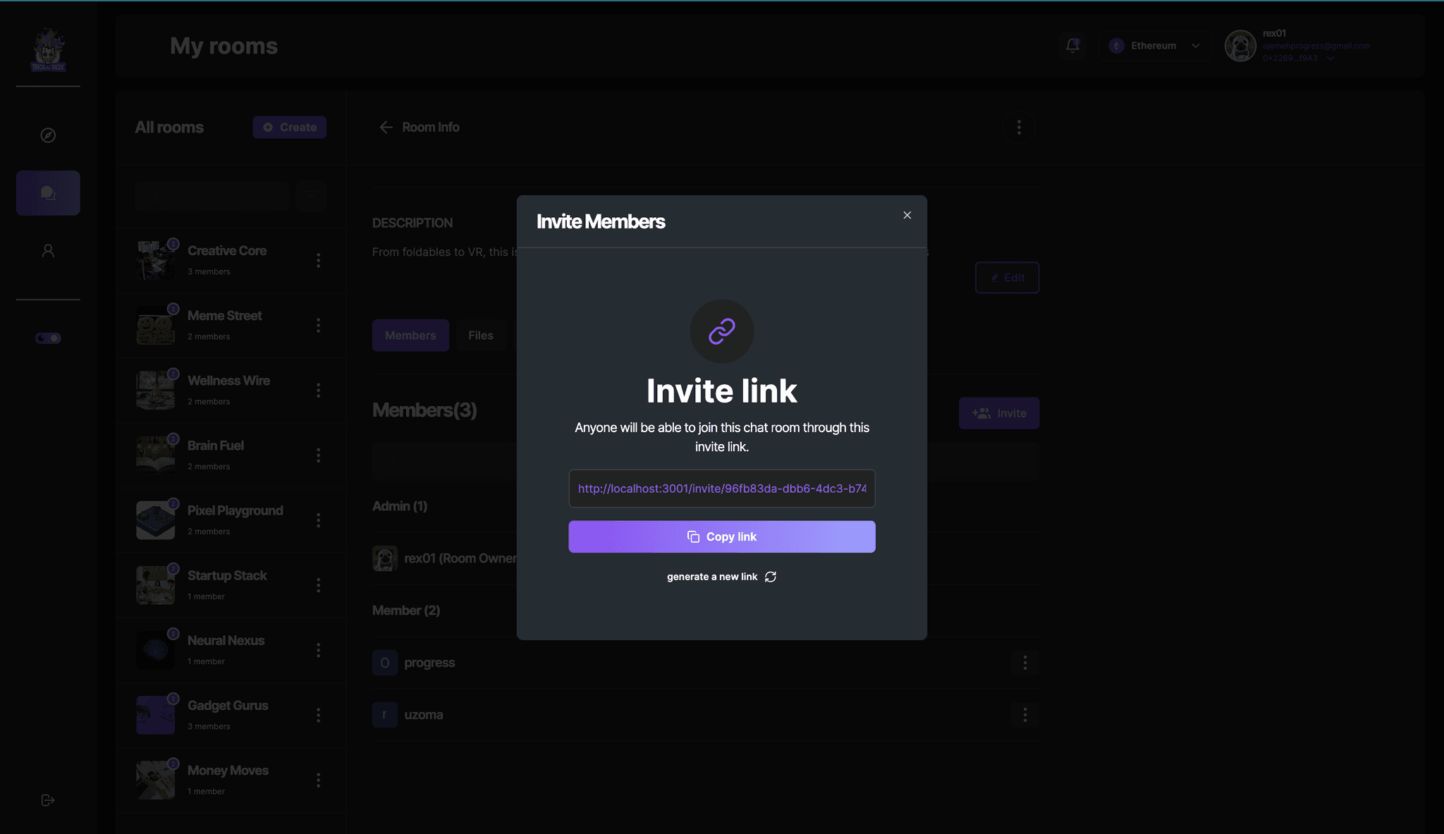Open Creative Core room options menu

319,260
